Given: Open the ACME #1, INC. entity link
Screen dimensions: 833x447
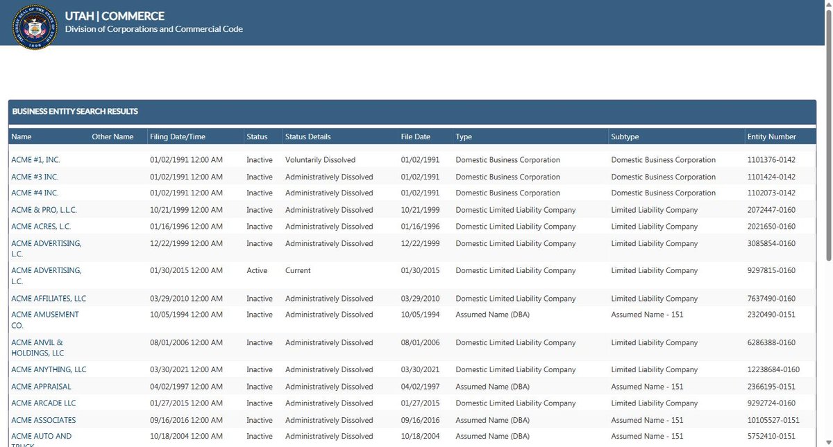Looking at the screenshot, I should [x=36, y=160].
